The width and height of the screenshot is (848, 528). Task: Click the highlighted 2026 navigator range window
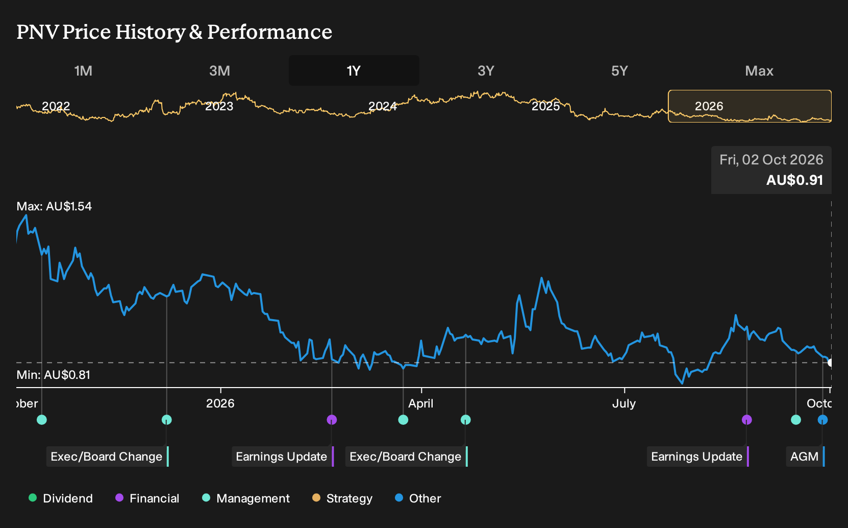click(x=750, y=106)
